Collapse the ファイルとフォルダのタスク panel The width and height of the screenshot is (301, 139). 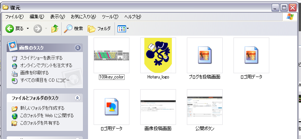coord(77,98)
